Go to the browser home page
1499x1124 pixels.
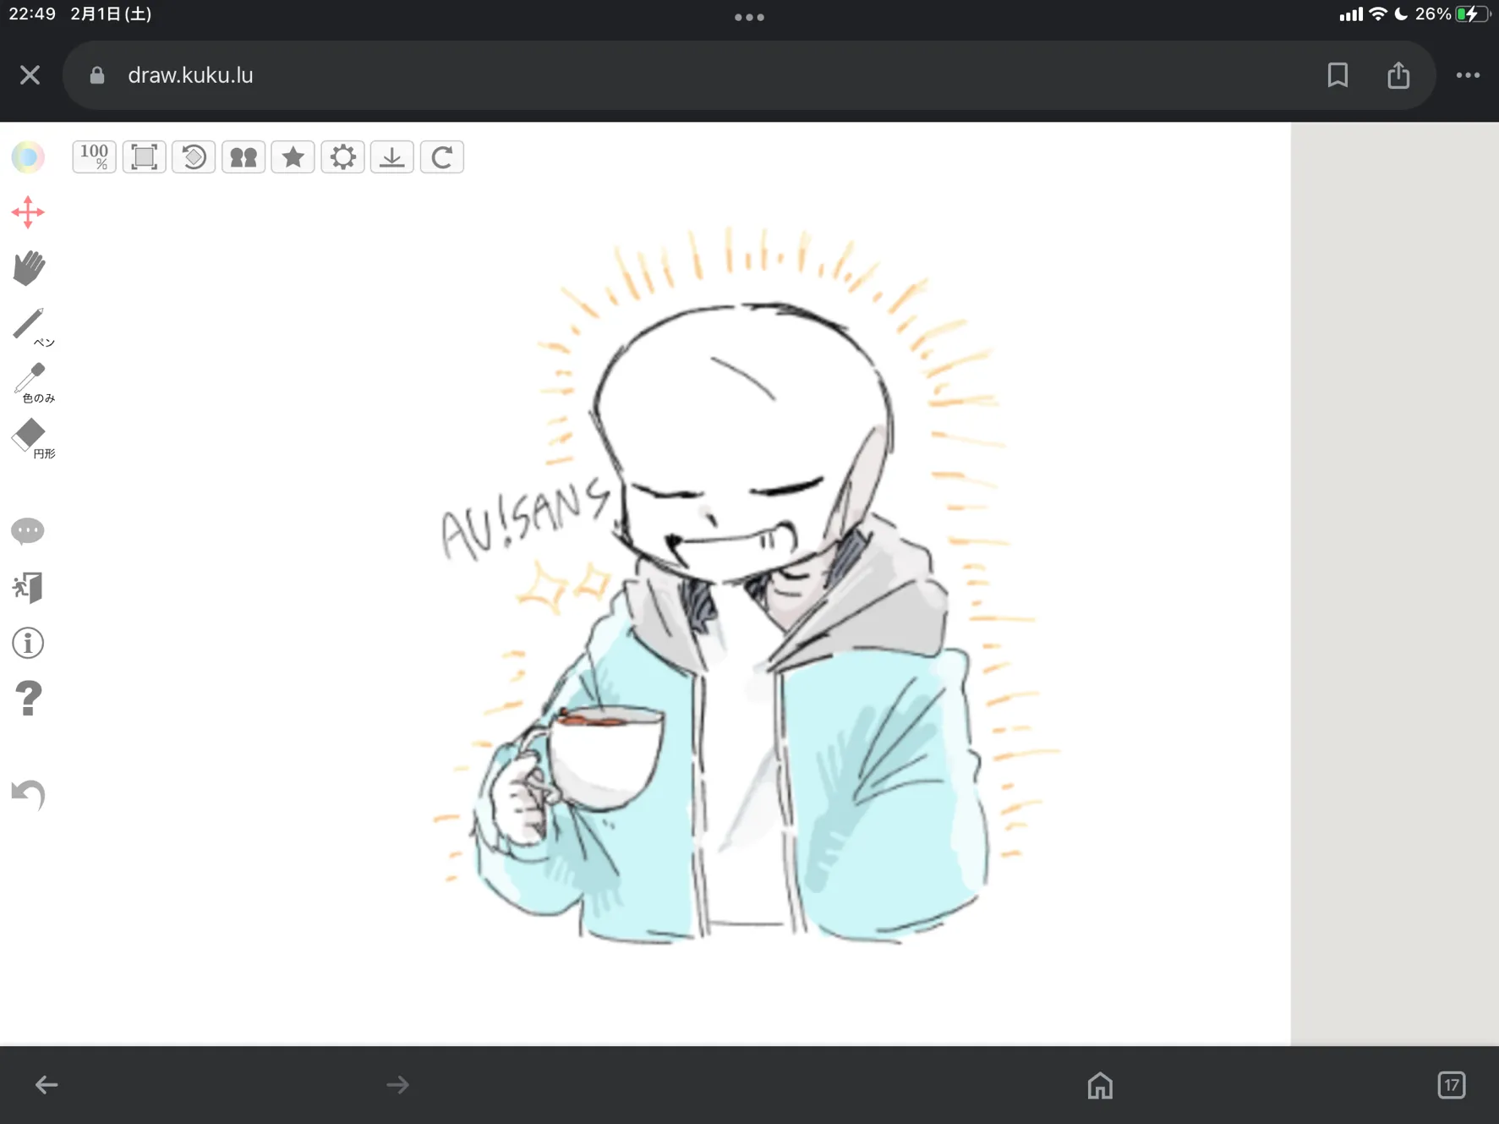coord(1100,1084)
